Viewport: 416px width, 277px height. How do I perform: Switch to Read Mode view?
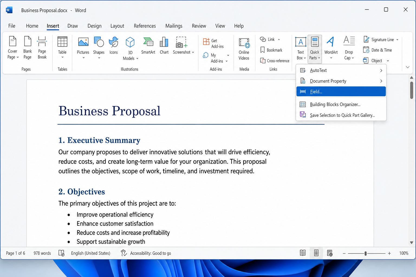point(303,253)
